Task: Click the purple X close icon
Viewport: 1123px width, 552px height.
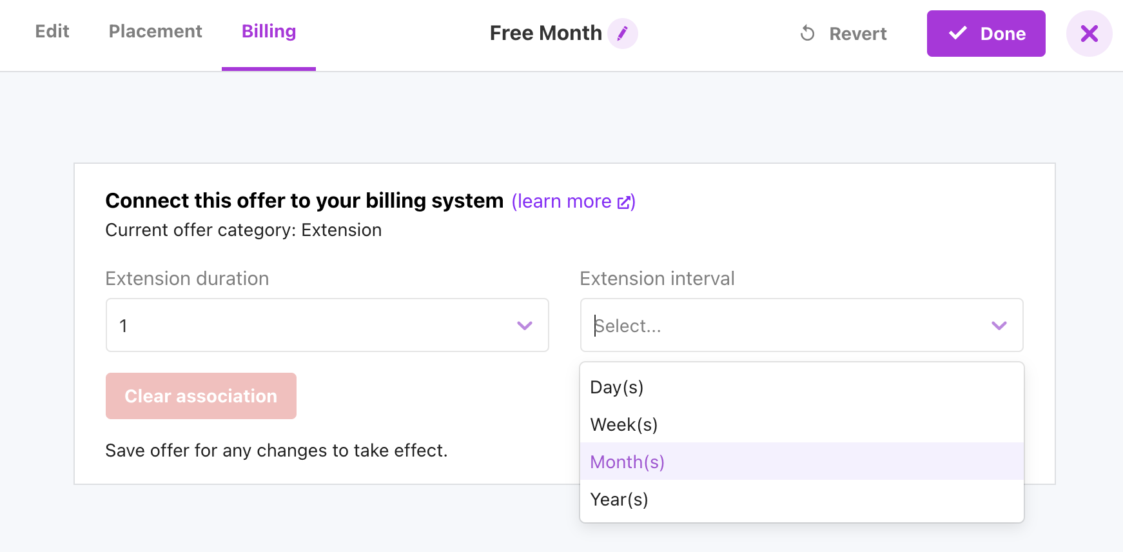Action: (x=1089, y=34)
